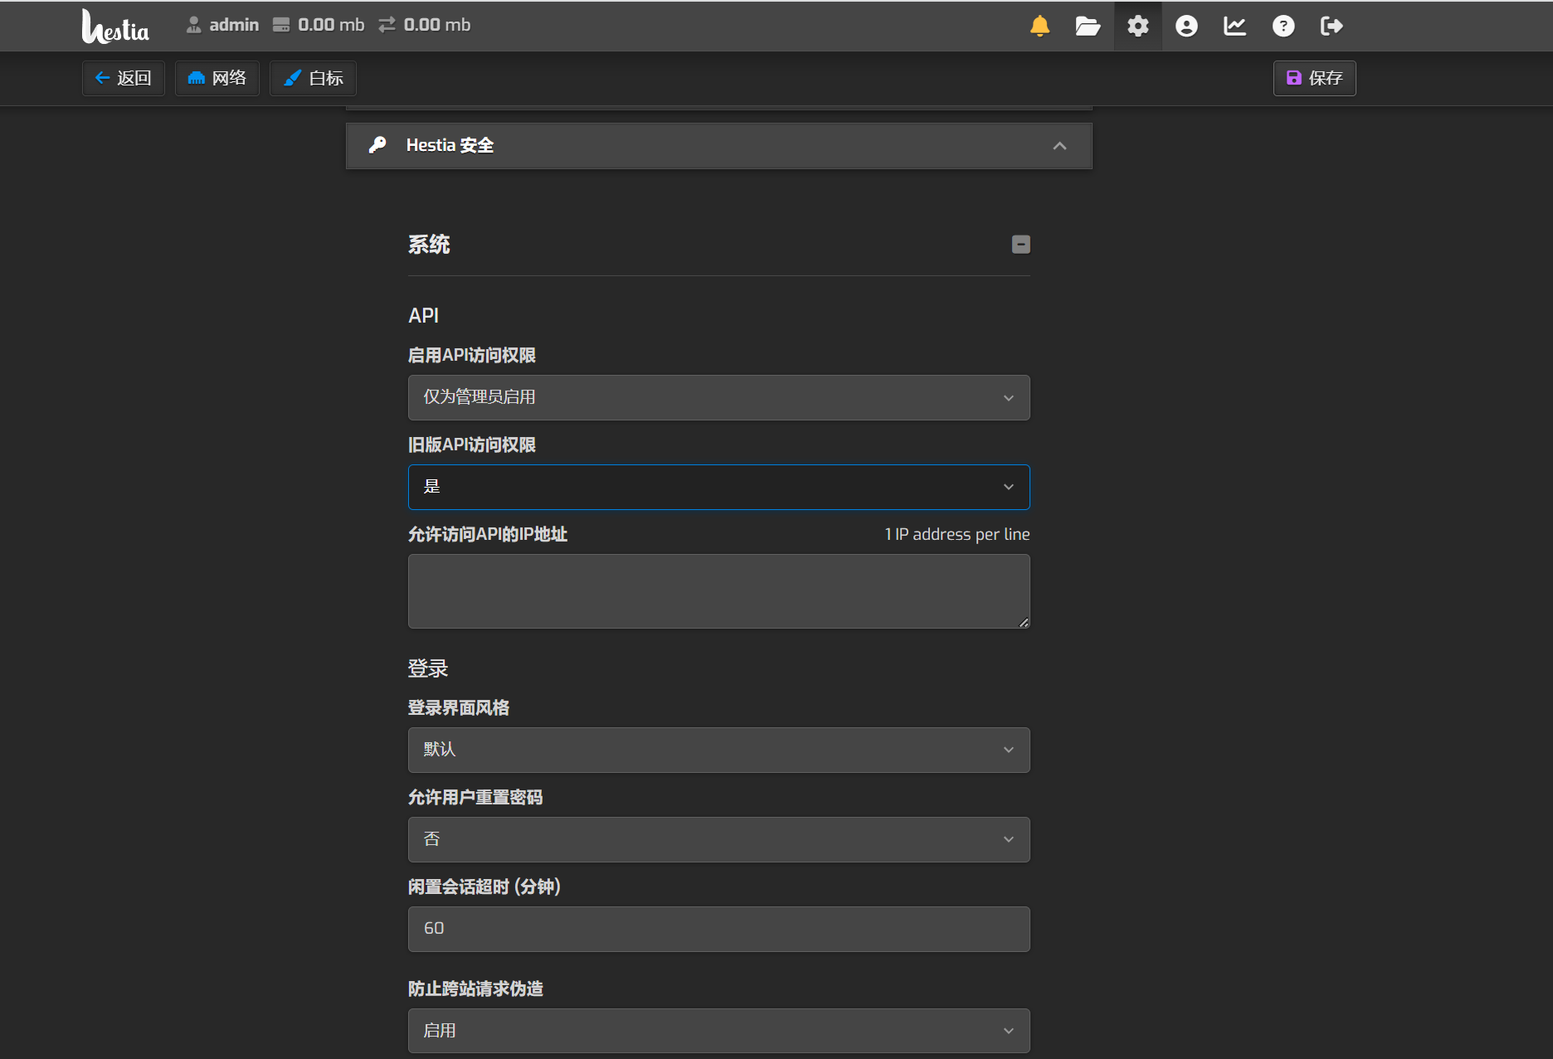This screenshot has width=1553, height=1059.
Task: Collapse the Hestia 安全 panel
Action: click(x=1059, y=146)
